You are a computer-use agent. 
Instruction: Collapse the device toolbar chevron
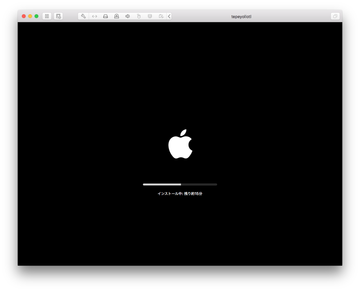(169, 16)
